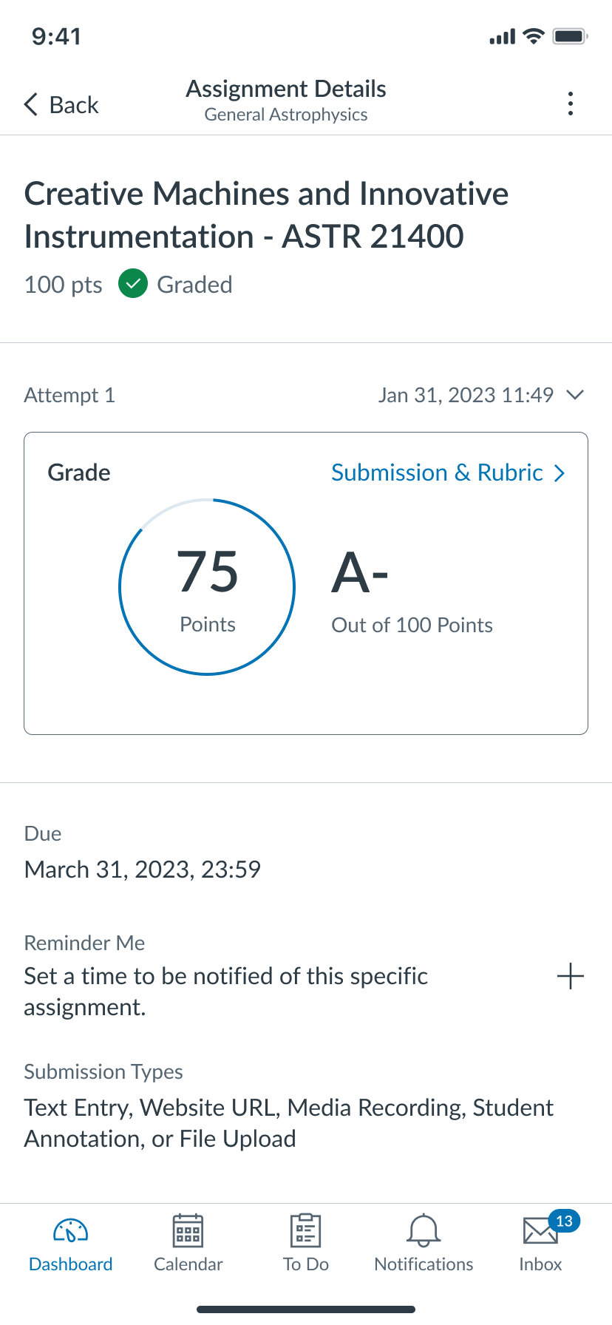Screen dimensions: 612x1325
Task: Tap the Reminder Me description text
Action: 226,991
